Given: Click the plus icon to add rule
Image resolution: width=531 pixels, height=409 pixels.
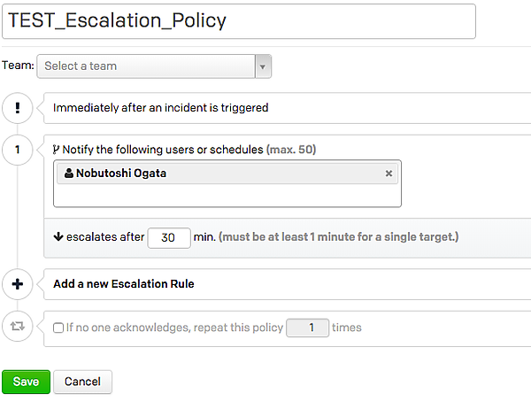Looking at the screenshot, I should (18, 284).
